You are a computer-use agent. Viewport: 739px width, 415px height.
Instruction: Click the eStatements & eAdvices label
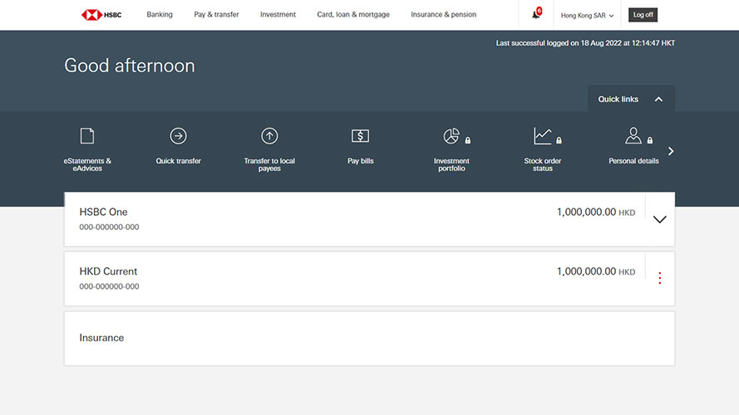click(x=87, y=164)
